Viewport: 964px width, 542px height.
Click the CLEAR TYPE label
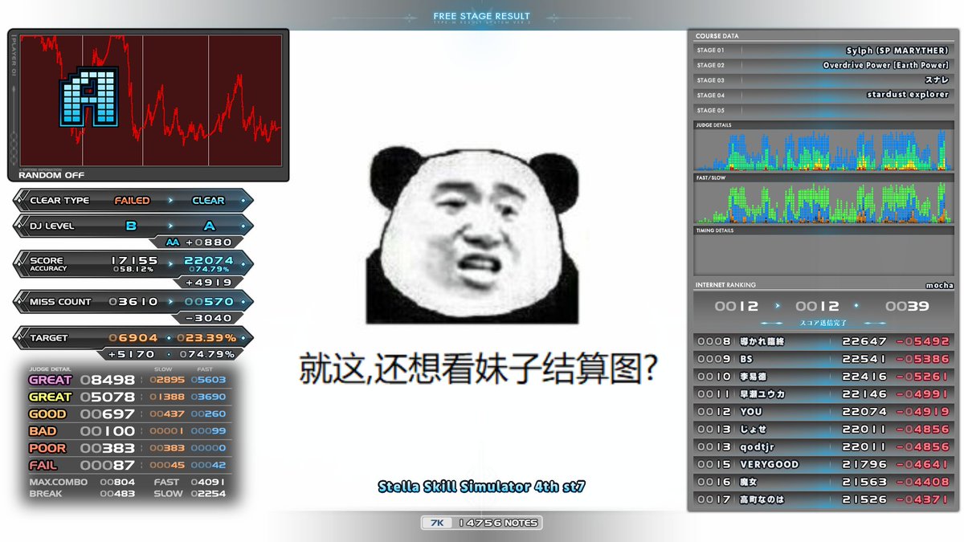pos(59,201)
